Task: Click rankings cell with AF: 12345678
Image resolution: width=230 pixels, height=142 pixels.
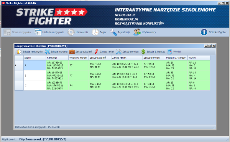Action: click(57, 85)
